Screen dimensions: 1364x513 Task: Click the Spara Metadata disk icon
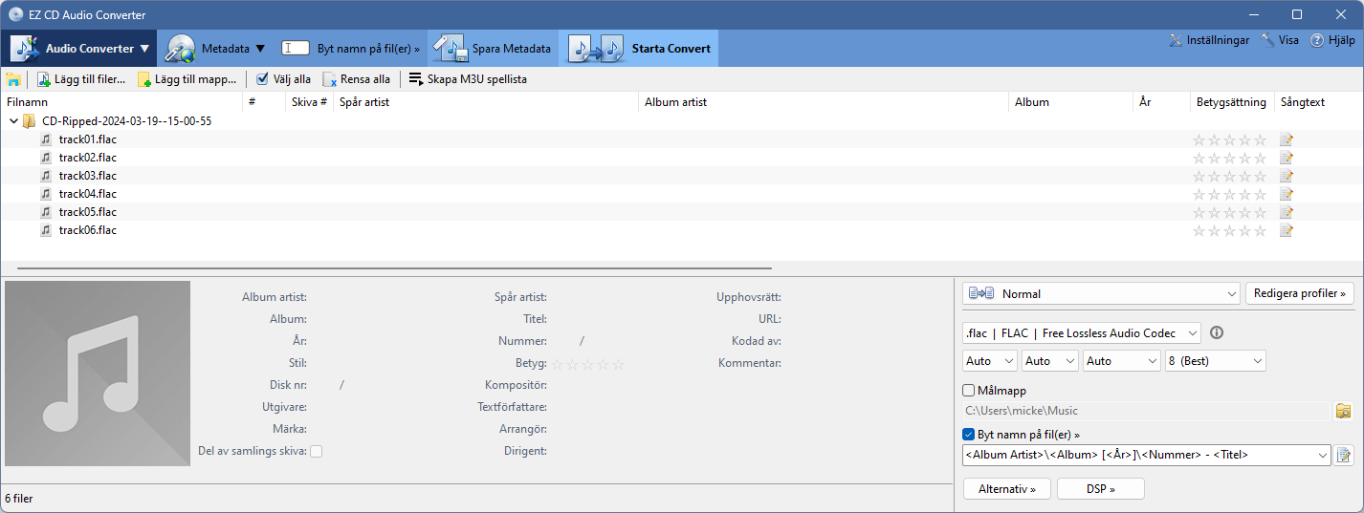[x=449, y=48]
